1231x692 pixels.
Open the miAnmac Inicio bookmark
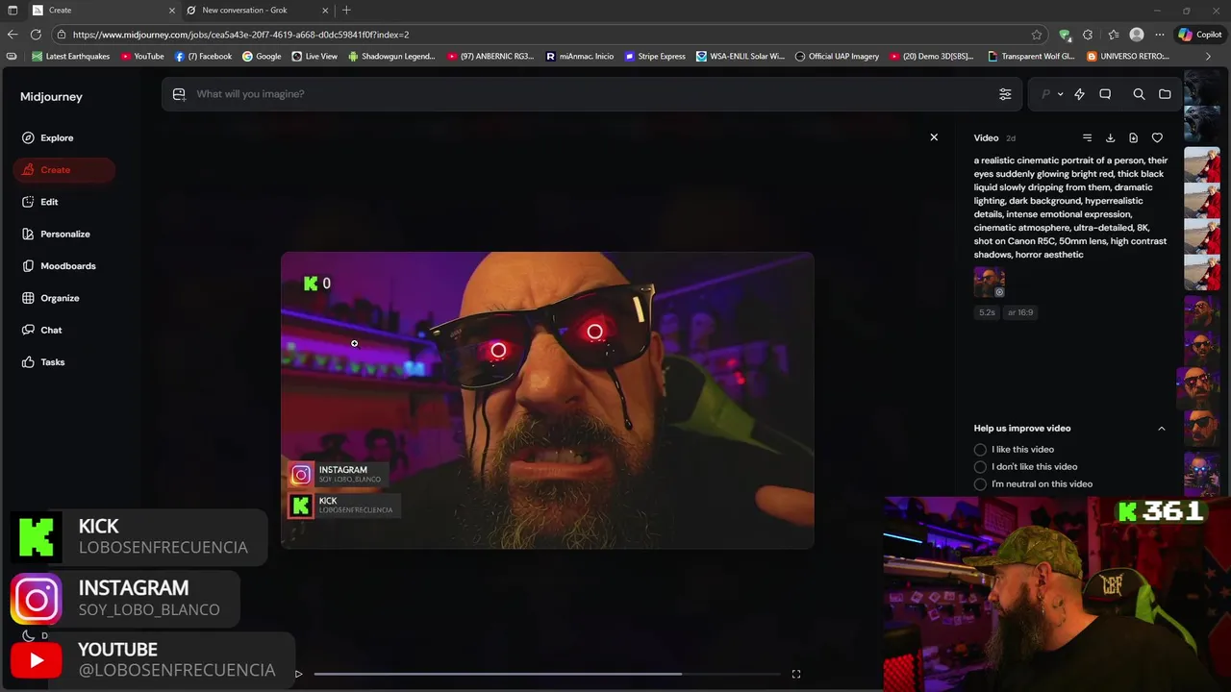[580, 57]
